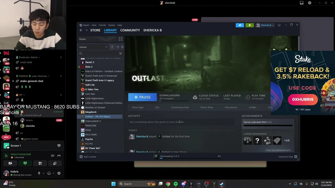The height and width of the screenshot is (188, 335).
Task: Open the Shericka B account dropdown
Action: point(265,25)
